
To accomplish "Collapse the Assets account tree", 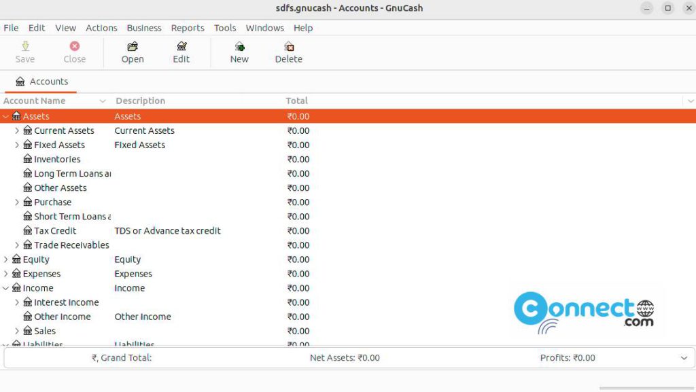I will point(5,116).
